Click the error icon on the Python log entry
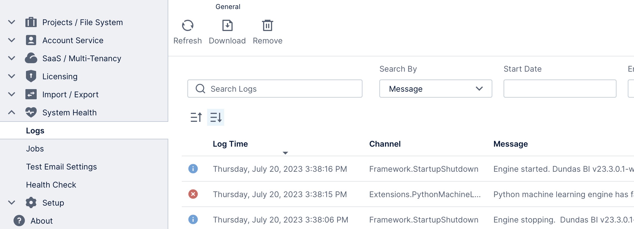This screenshot has height=229, width=634. [193, 194]
